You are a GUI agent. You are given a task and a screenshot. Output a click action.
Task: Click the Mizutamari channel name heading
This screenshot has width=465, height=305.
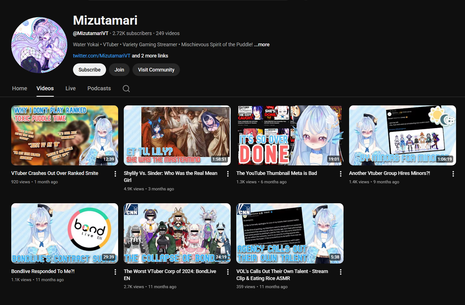pos(105,20)
